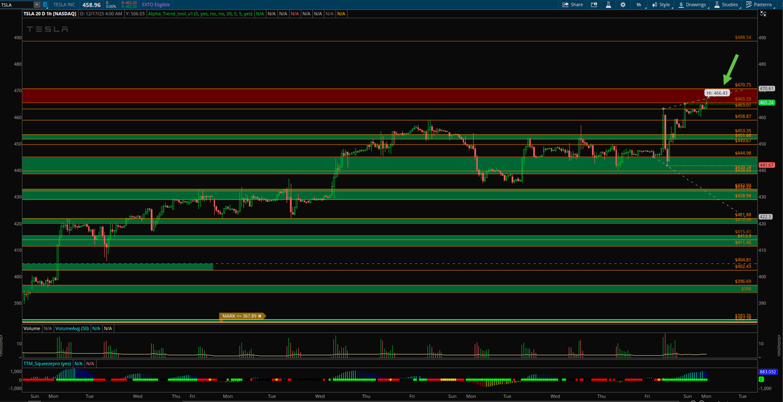Click the 441.67 red price tag
783x402 pixels.
(x=766, y=165)
